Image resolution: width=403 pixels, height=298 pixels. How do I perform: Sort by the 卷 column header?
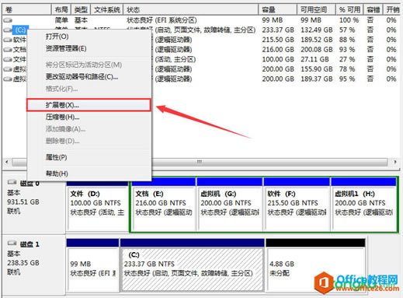pos(26,10)
